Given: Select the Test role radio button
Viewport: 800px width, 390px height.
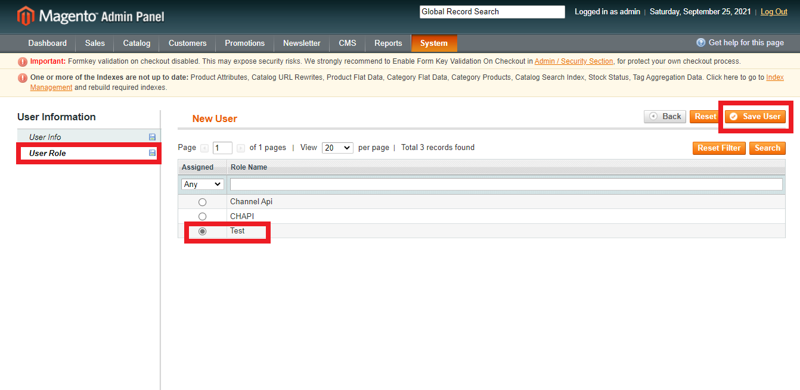Looking at the screenshot, I should (x=202, y=231).
